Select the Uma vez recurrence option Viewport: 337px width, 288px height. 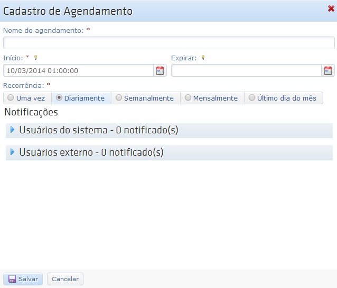pyautogui.click(x=27, y=98)
